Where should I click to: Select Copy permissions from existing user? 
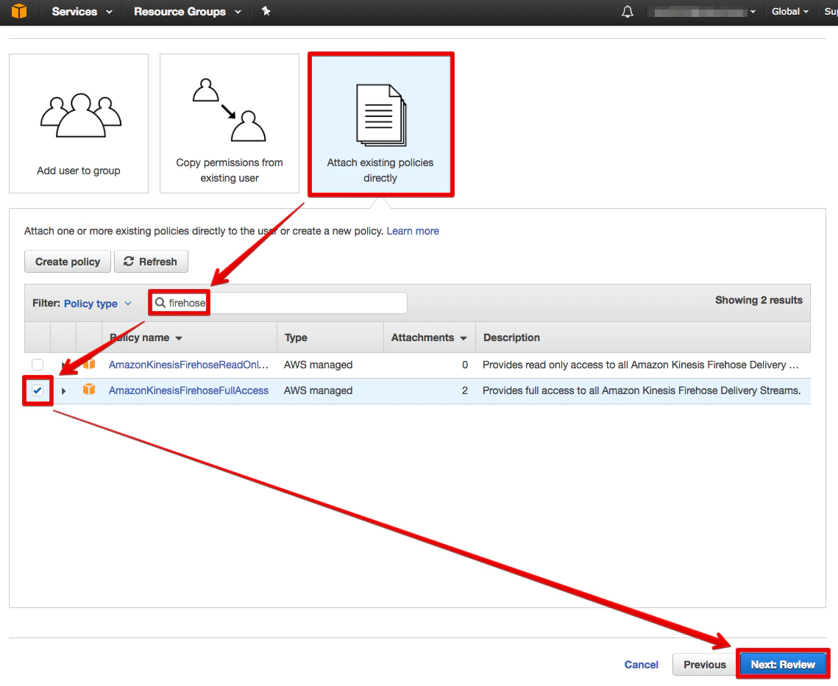click(230, 124)
